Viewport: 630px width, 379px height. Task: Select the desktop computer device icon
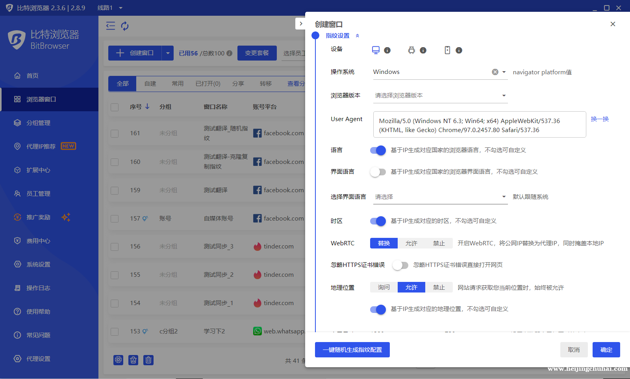pos(376,50)
